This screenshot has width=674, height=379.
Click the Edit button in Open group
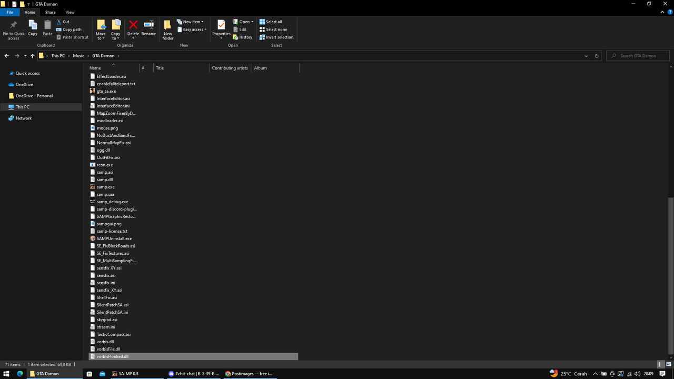click(x=240, y=29)
